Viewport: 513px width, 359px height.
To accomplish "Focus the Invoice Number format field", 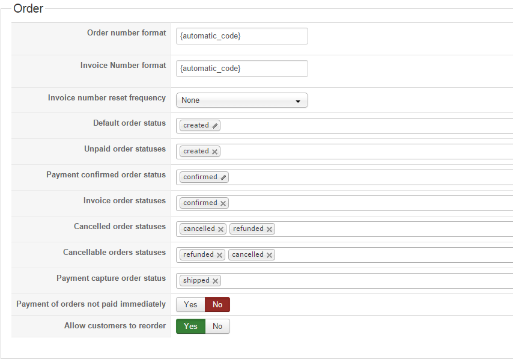I will click(x=241, y=69).
